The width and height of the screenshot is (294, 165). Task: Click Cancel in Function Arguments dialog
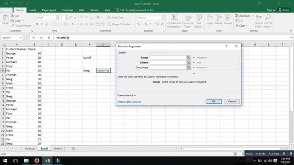click(232, 101)
